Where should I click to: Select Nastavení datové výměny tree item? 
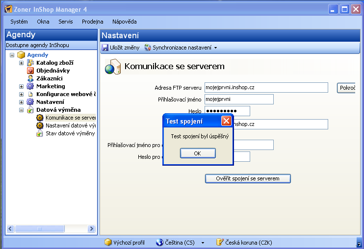(71, 125)
